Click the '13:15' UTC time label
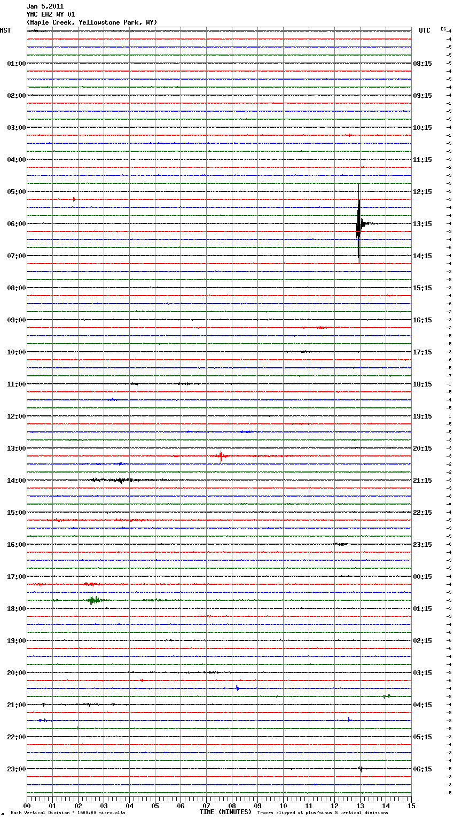 [x=422, y=224]
